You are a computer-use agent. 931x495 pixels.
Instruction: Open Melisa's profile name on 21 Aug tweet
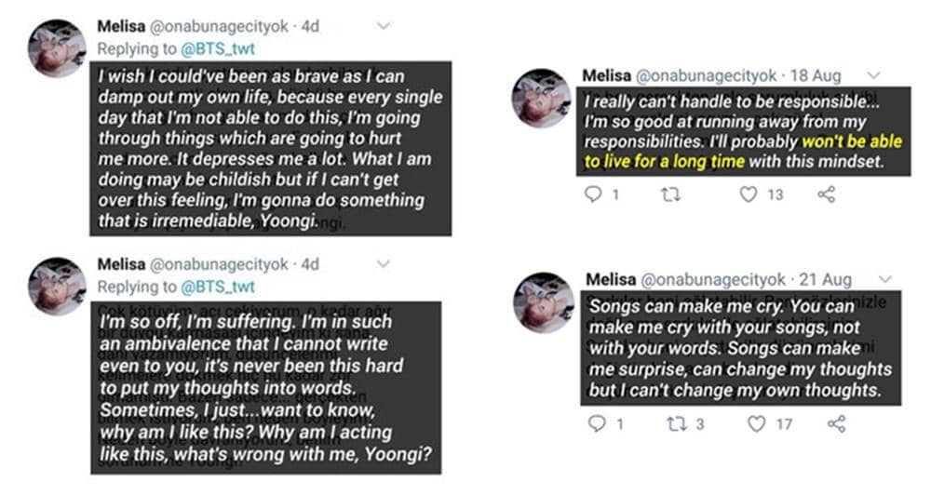(x=611, y=279)
